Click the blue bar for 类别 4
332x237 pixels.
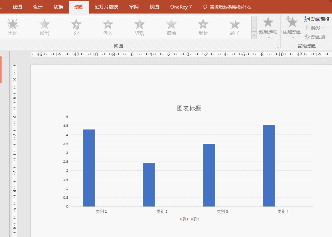(269, 166)
